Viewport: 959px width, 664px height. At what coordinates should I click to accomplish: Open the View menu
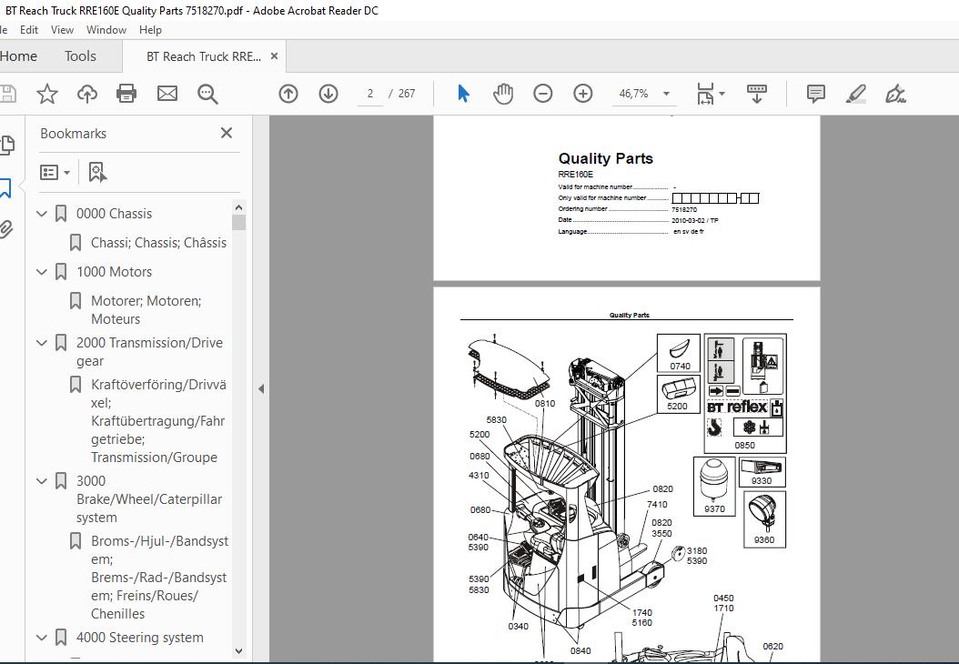63,29
